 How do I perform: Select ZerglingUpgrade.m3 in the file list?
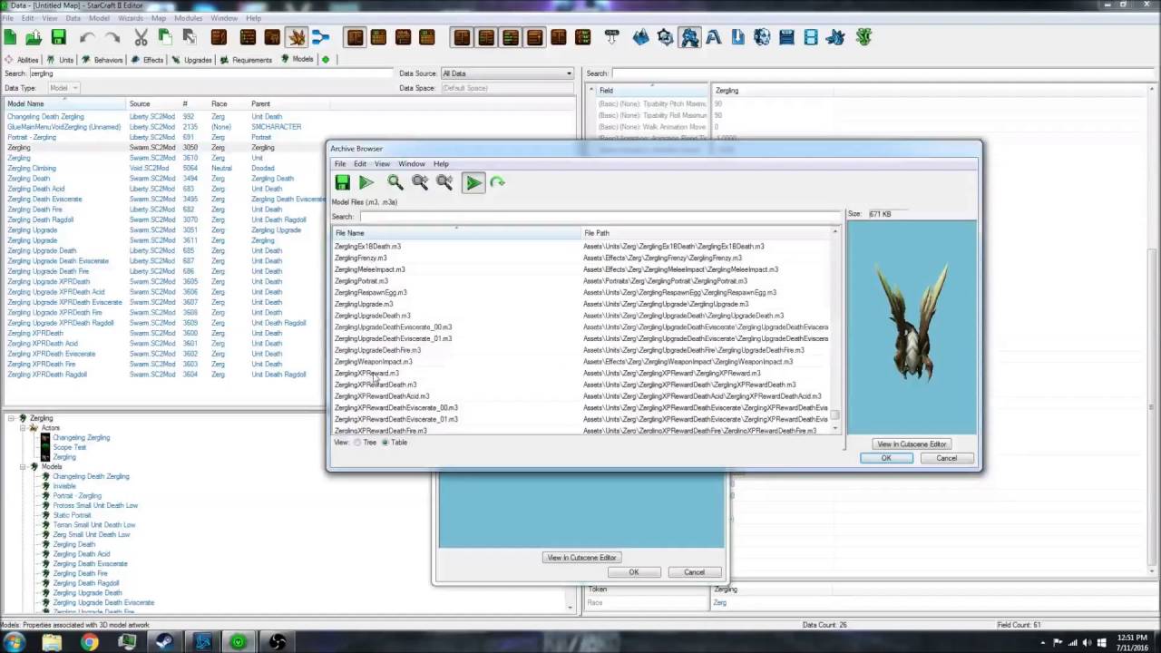[364, 304]
